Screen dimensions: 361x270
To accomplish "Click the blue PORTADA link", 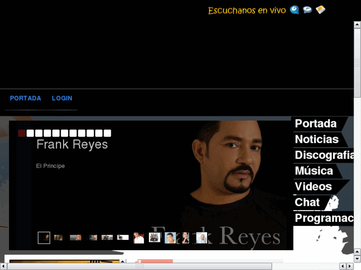I will click(25, 99).
